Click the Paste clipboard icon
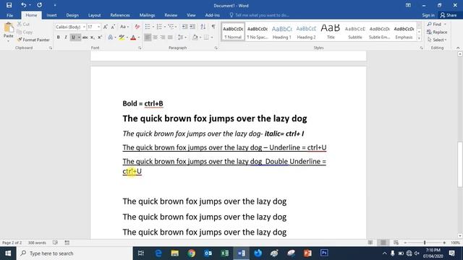The image size is (463, 260). (9, 28)
